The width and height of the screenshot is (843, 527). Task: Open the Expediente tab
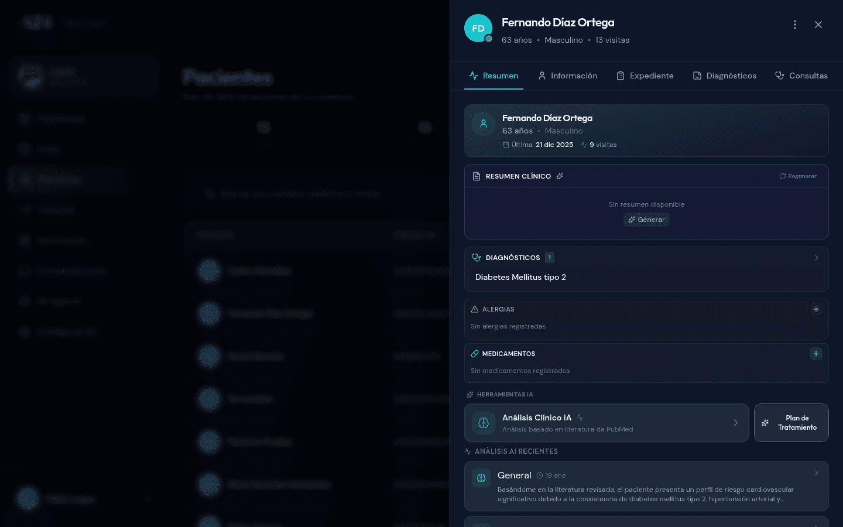(645, 76)
